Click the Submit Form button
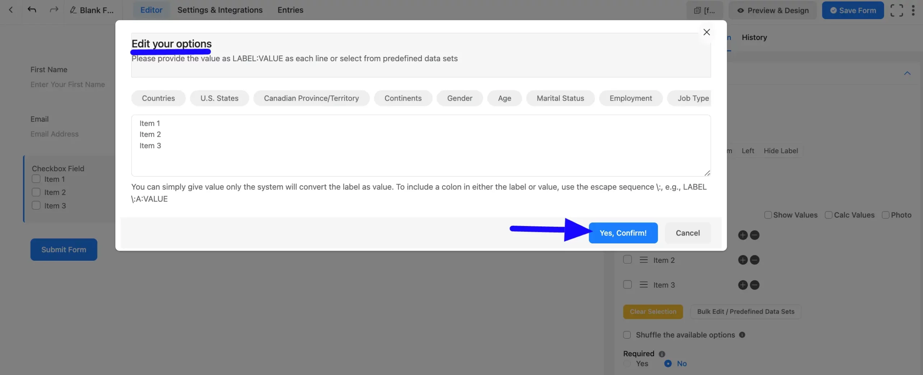 [x=64, y=250]
